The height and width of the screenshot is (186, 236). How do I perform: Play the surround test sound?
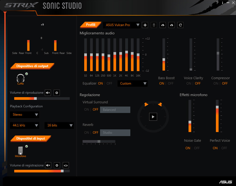(x=153, y=117)
